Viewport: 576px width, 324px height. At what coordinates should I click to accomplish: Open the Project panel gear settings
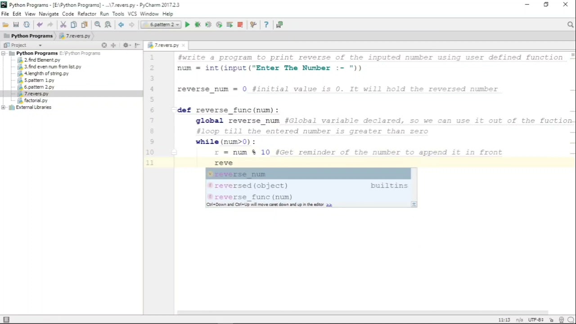126,45
